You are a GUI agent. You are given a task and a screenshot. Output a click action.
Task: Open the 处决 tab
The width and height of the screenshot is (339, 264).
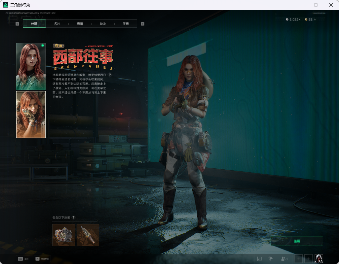(x=103, y=24)
